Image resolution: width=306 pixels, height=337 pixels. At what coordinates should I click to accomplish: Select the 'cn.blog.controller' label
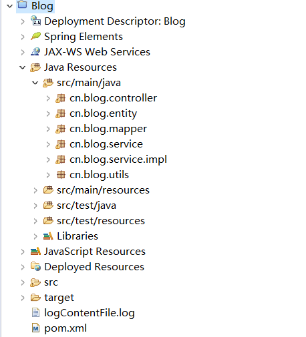pos(113,98)
